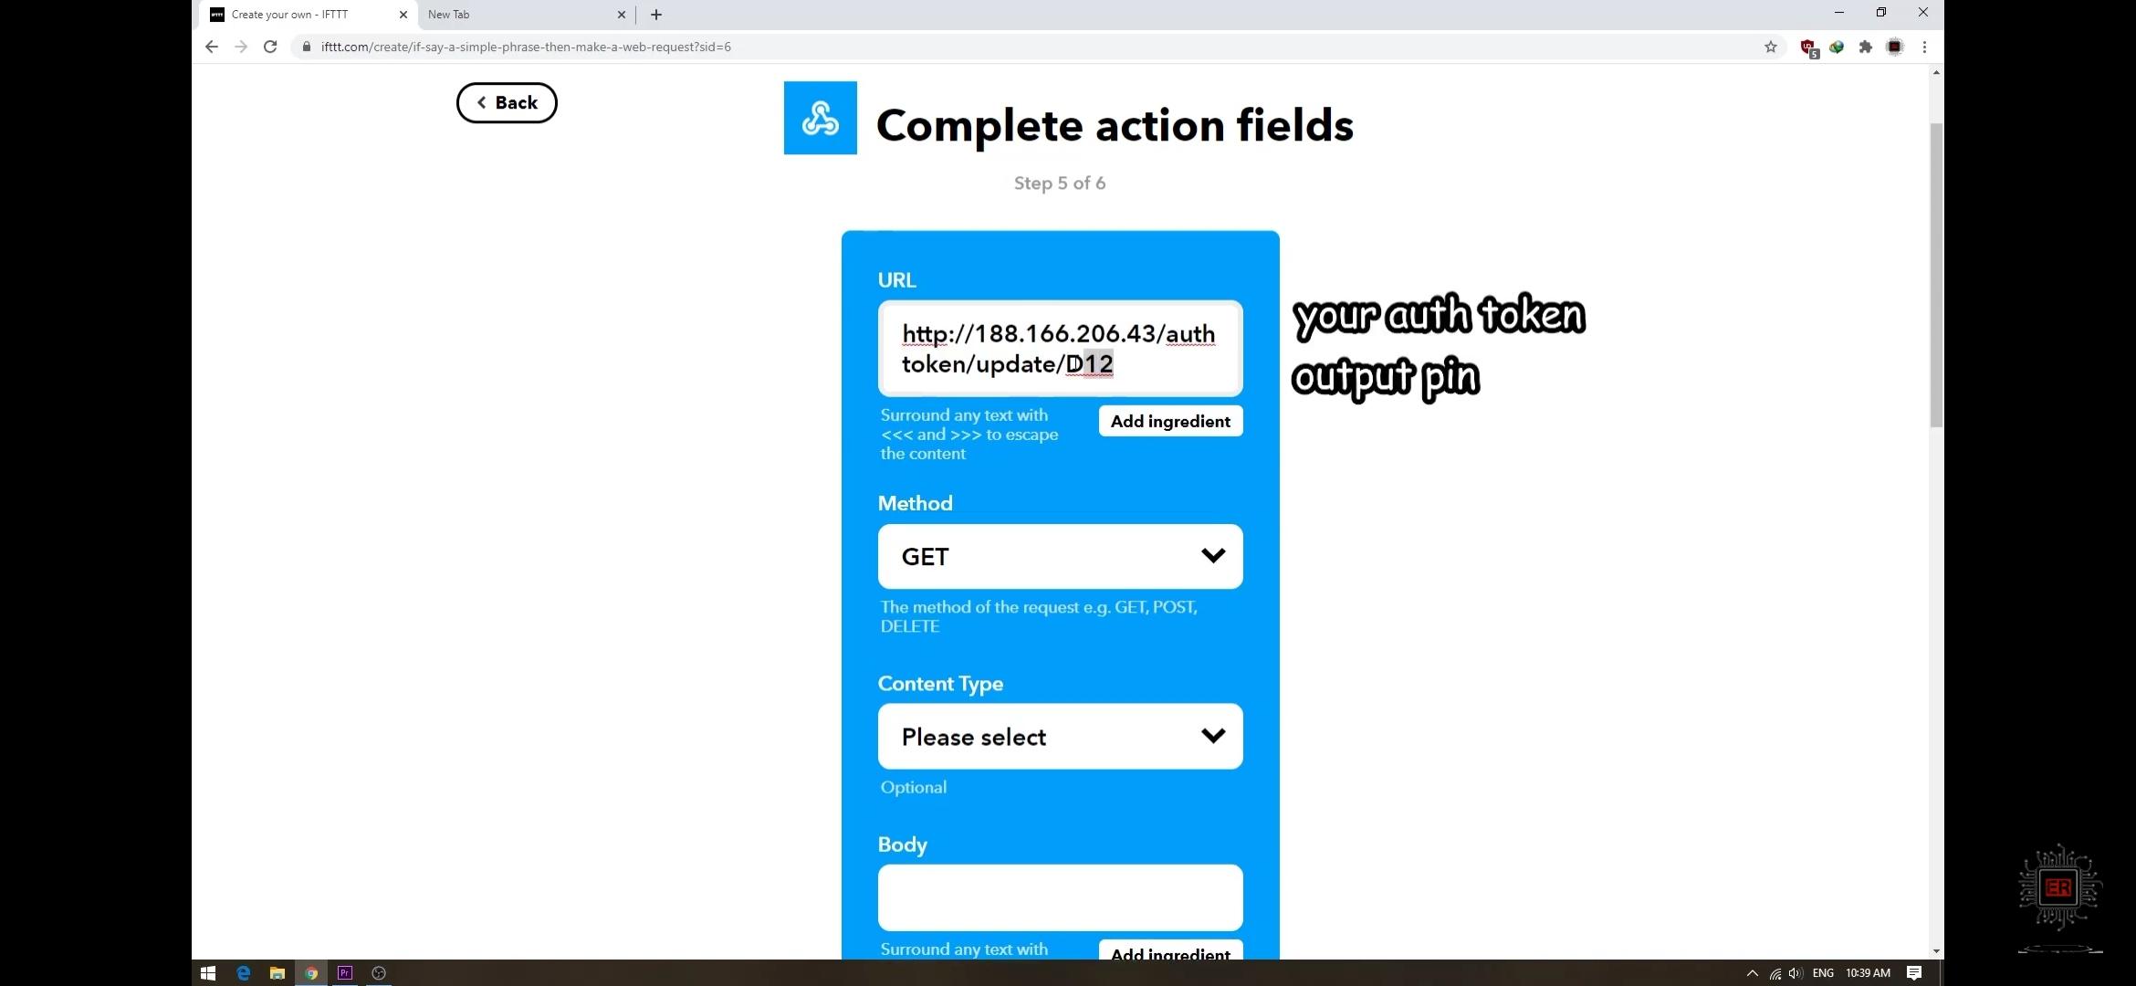
Task: Click Add ingredient button for URL
Action: [x=1170, y=421]
